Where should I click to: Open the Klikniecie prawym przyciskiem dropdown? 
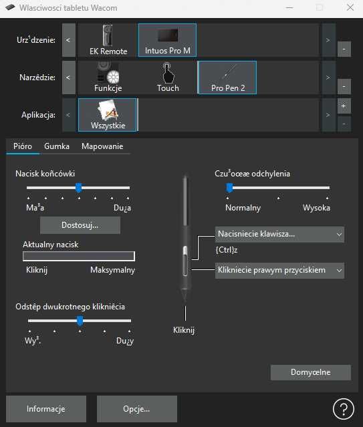point(279,271)
